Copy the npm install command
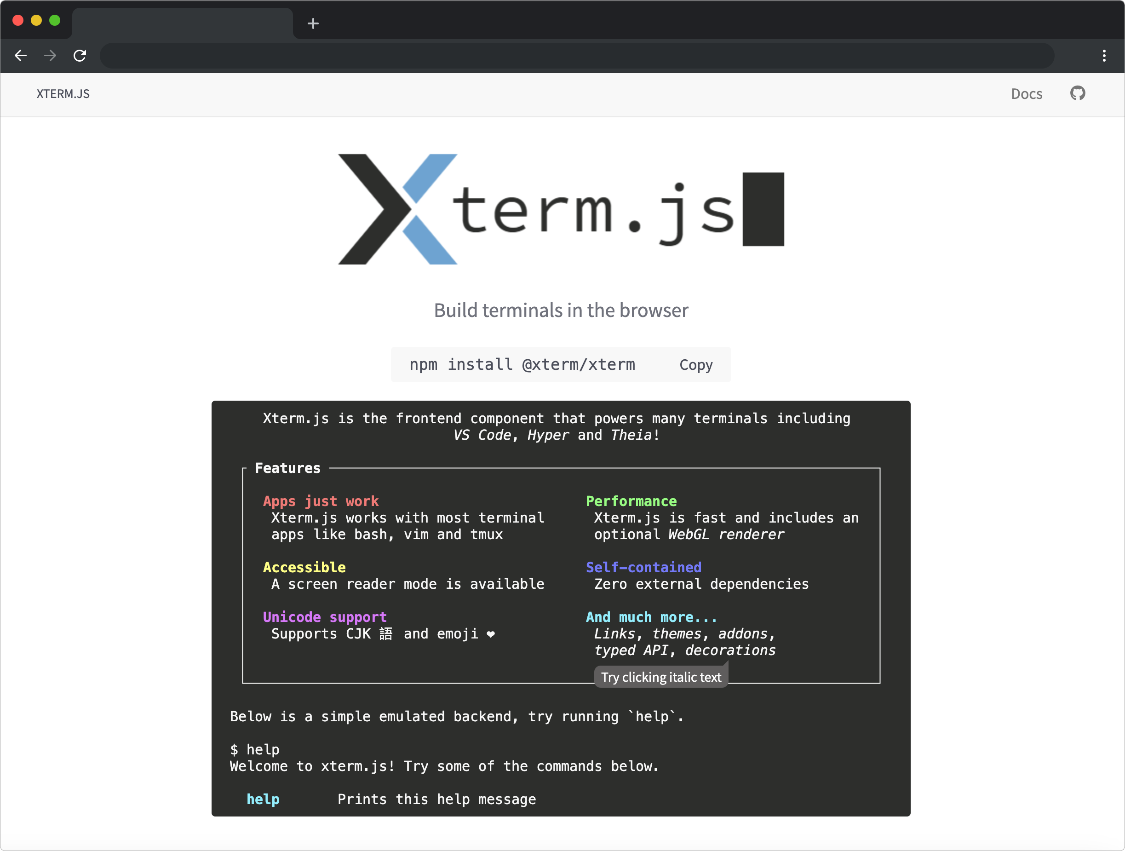1125x851 pixels. point(696,365)
